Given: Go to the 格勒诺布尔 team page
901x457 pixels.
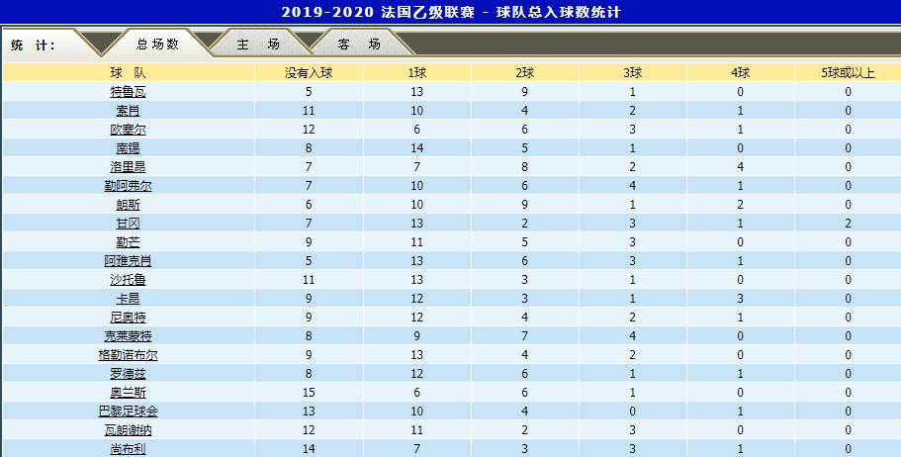Looking at the screenshot, I should click(x=128, y=355).
